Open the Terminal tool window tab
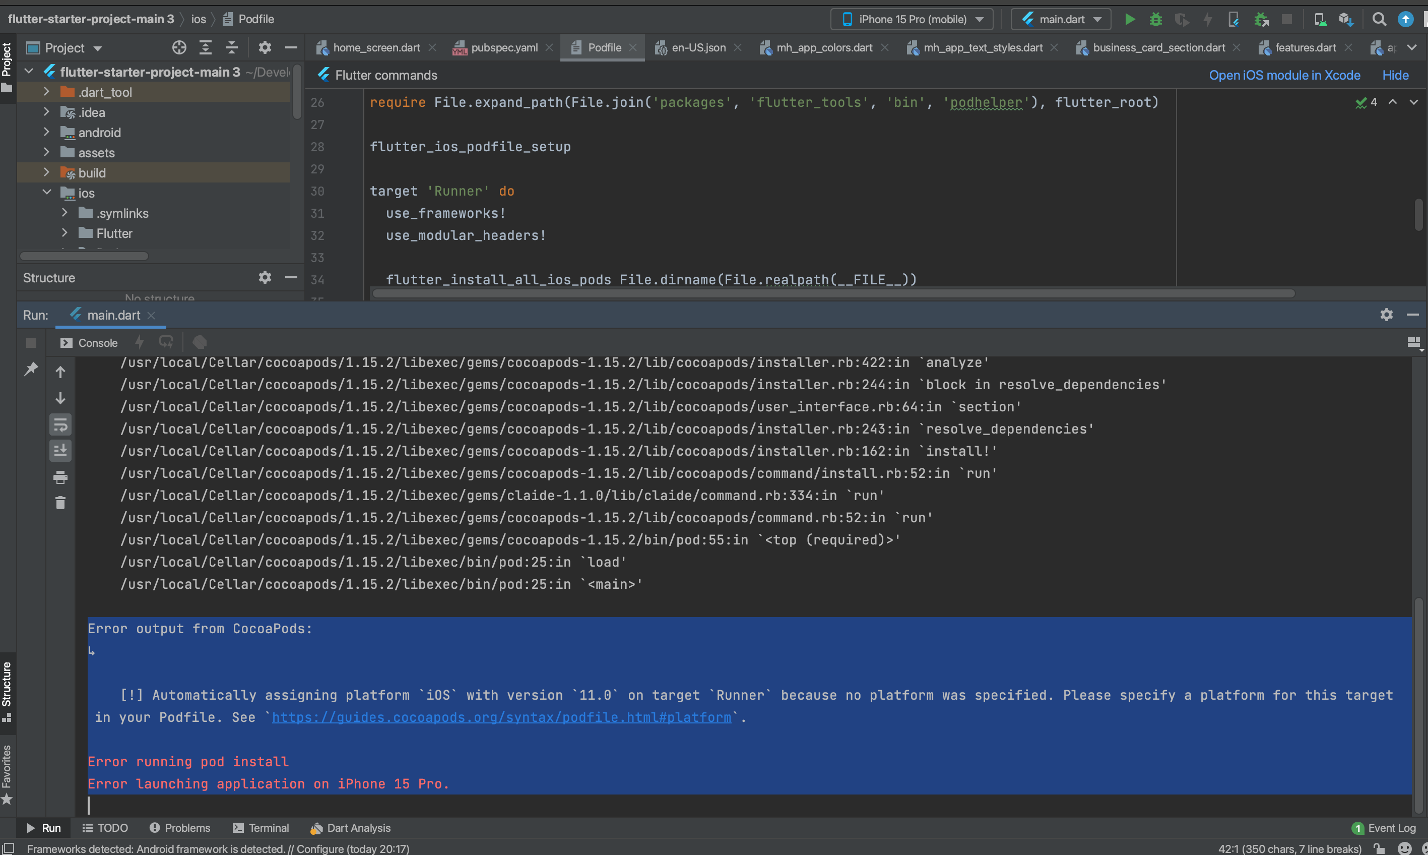 pyautogui.click(x=261, y=828)
